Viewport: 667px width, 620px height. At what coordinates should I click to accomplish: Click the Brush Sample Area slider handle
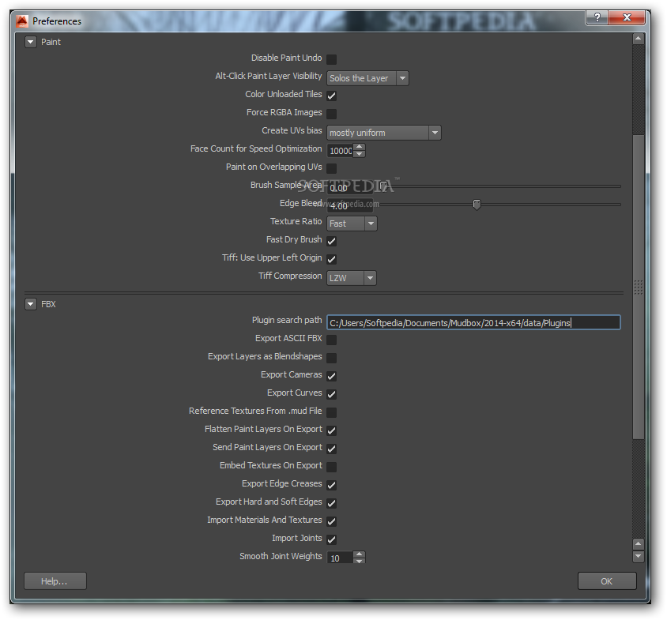[x=383, y=186]
